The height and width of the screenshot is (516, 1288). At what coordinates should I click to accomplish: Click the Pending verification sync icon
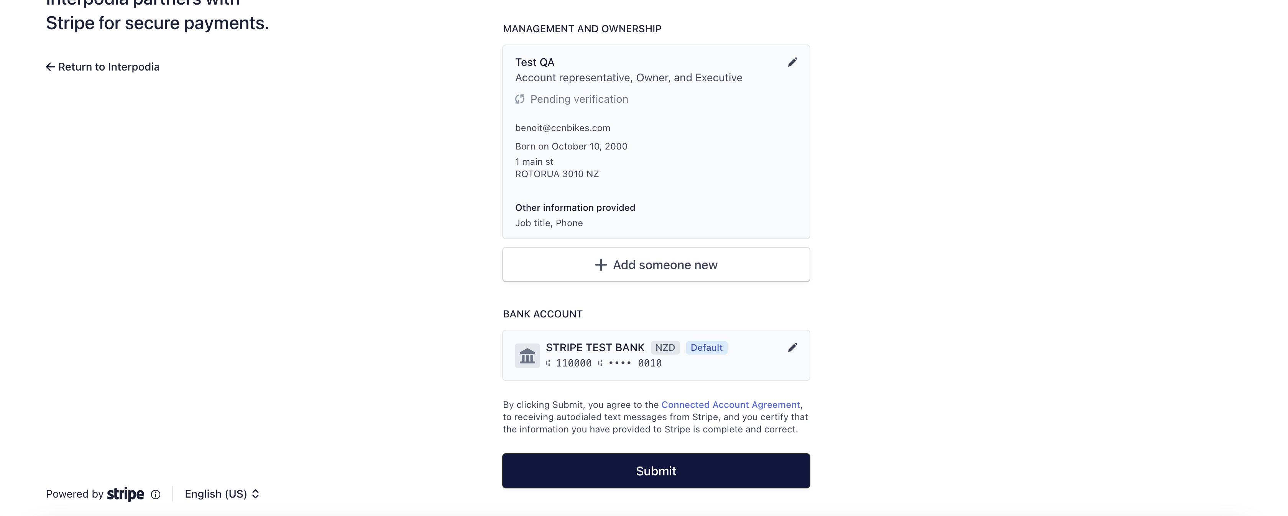(520, 99)
